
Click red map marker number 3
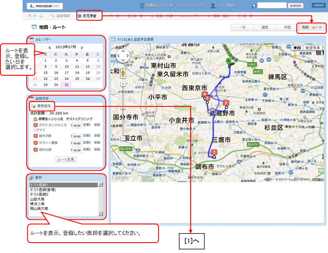click(x=226, y=102)
